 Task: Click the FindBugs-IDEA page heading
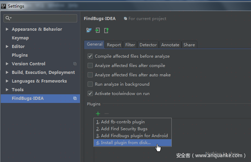[x=100, y=19]
